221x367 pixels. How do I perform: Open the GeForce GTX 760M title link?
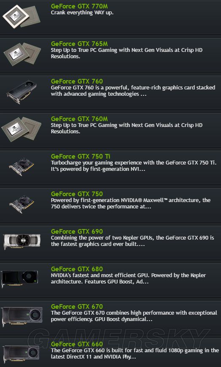(79, 119)
